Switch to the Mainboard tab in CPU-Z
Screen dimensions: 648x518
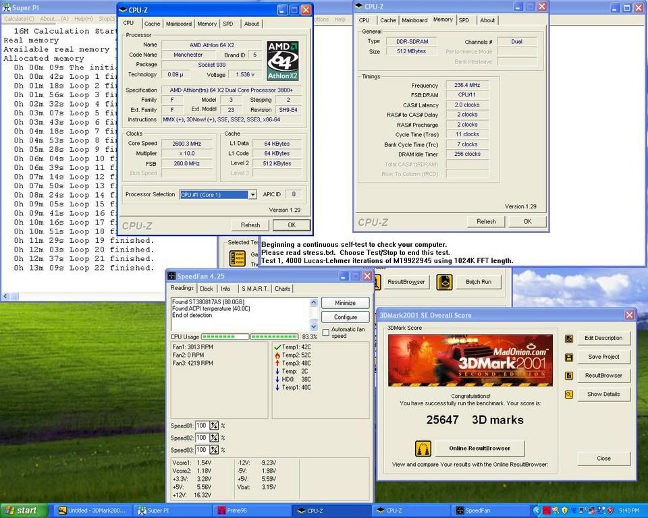click(x=179, y=24)
